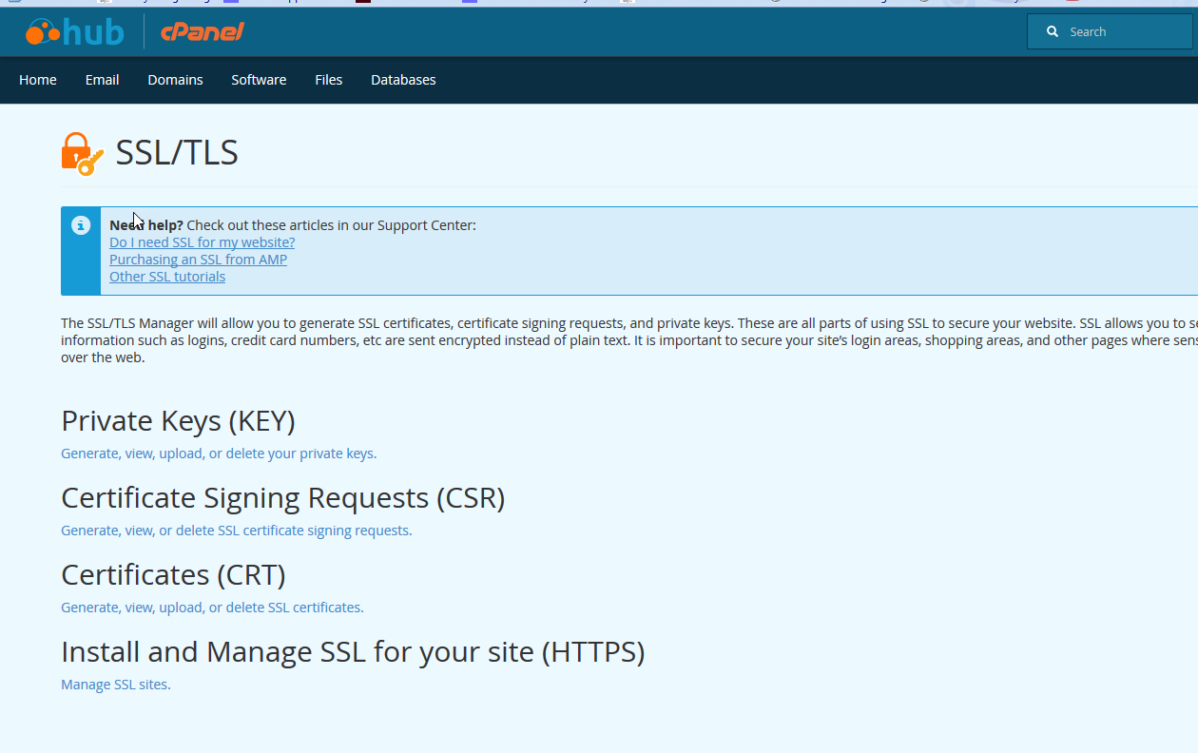This screenshot has width=1198, height=753.
Task: Visit the 'Other SSL tutorials' link
Action: (x=167, y=277)
